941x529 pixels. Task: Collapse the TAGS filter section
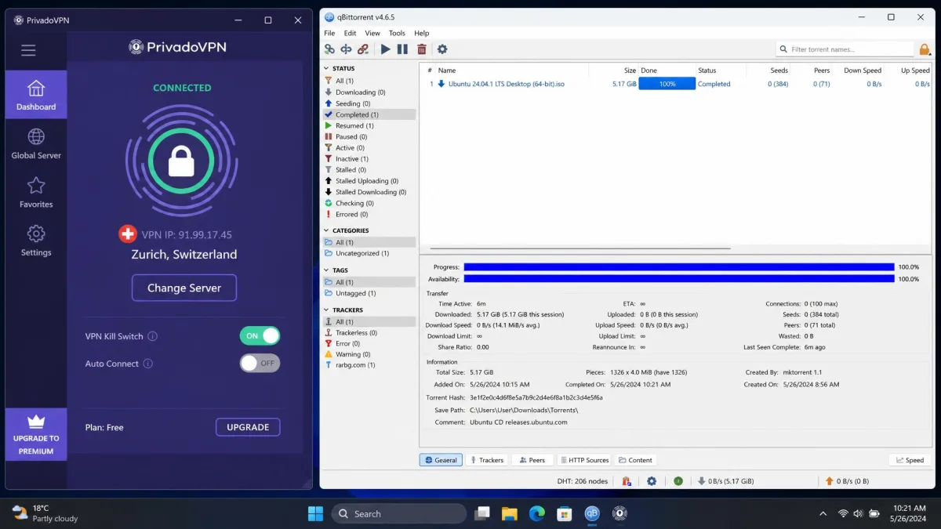click(328, 270)
